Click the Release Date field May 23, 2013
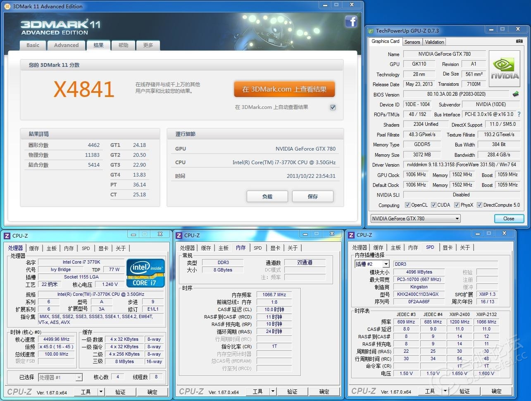Viewport: 531px width, 401px height. tap(419, 84)
